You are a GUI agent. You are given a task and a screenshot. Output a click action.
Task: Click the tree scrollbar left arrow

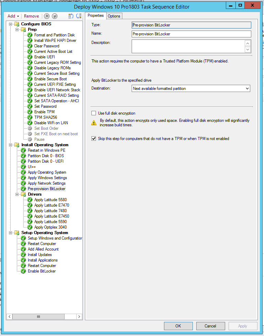[9, 316]
